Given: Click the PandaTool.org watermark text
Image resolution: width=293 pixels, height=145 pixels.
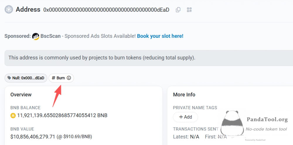Looking at the screenshot, I should [x=267, y=120].
